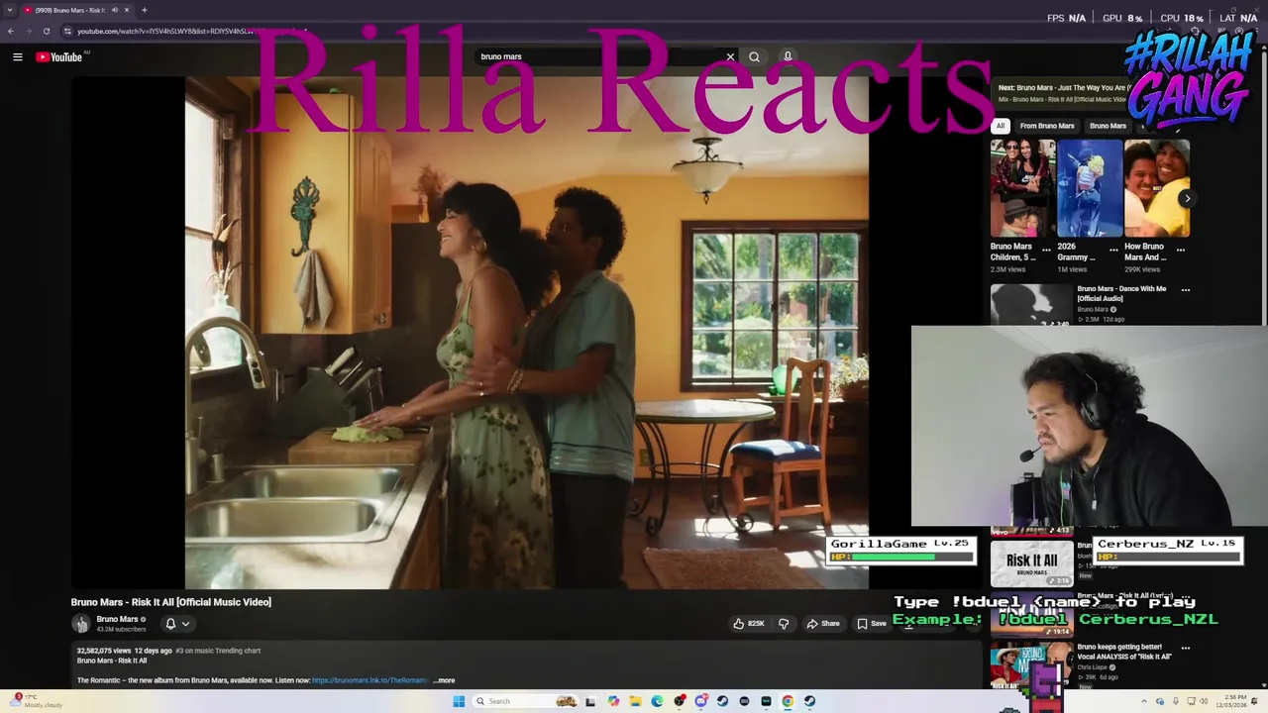Open options for 'How Bruno Mars And' short

click(1180, 250)
